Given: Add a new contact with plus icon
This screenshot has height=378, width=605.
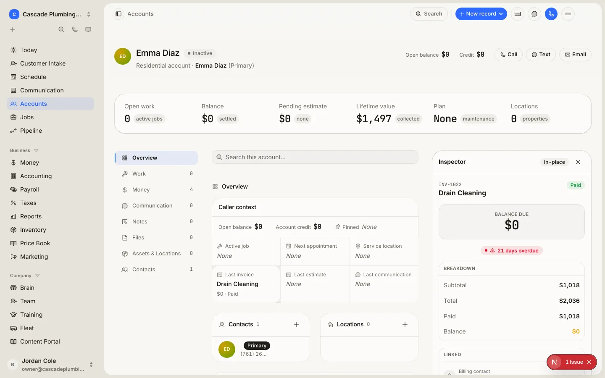Looking at the screenshot, I should (297, 325).
